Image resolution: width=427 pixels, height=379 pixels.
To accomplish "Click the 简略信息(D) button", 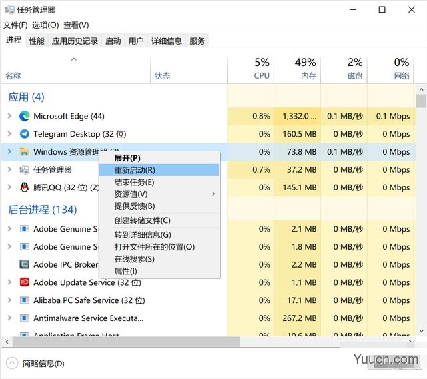I will (35, 364).
